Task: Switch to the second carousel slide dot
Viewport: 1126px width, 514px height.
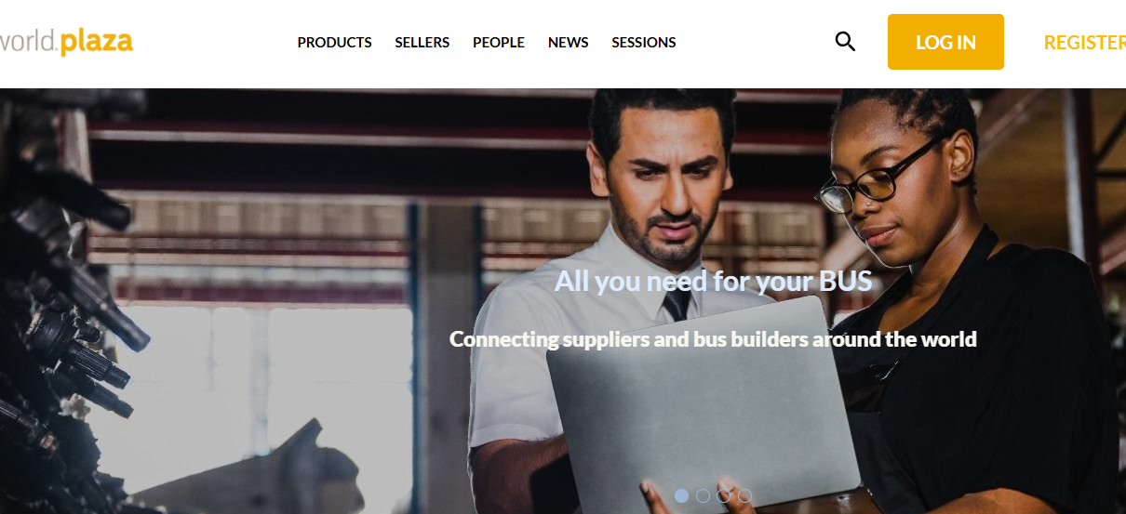Action: 703,495
